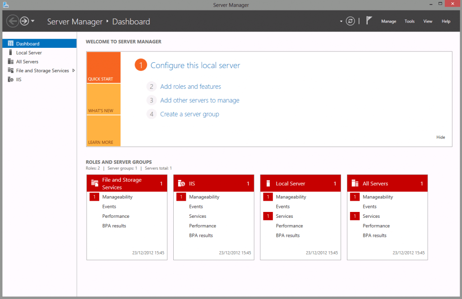
Task: Open the notifications flag
Action: (x=369, y=20)
